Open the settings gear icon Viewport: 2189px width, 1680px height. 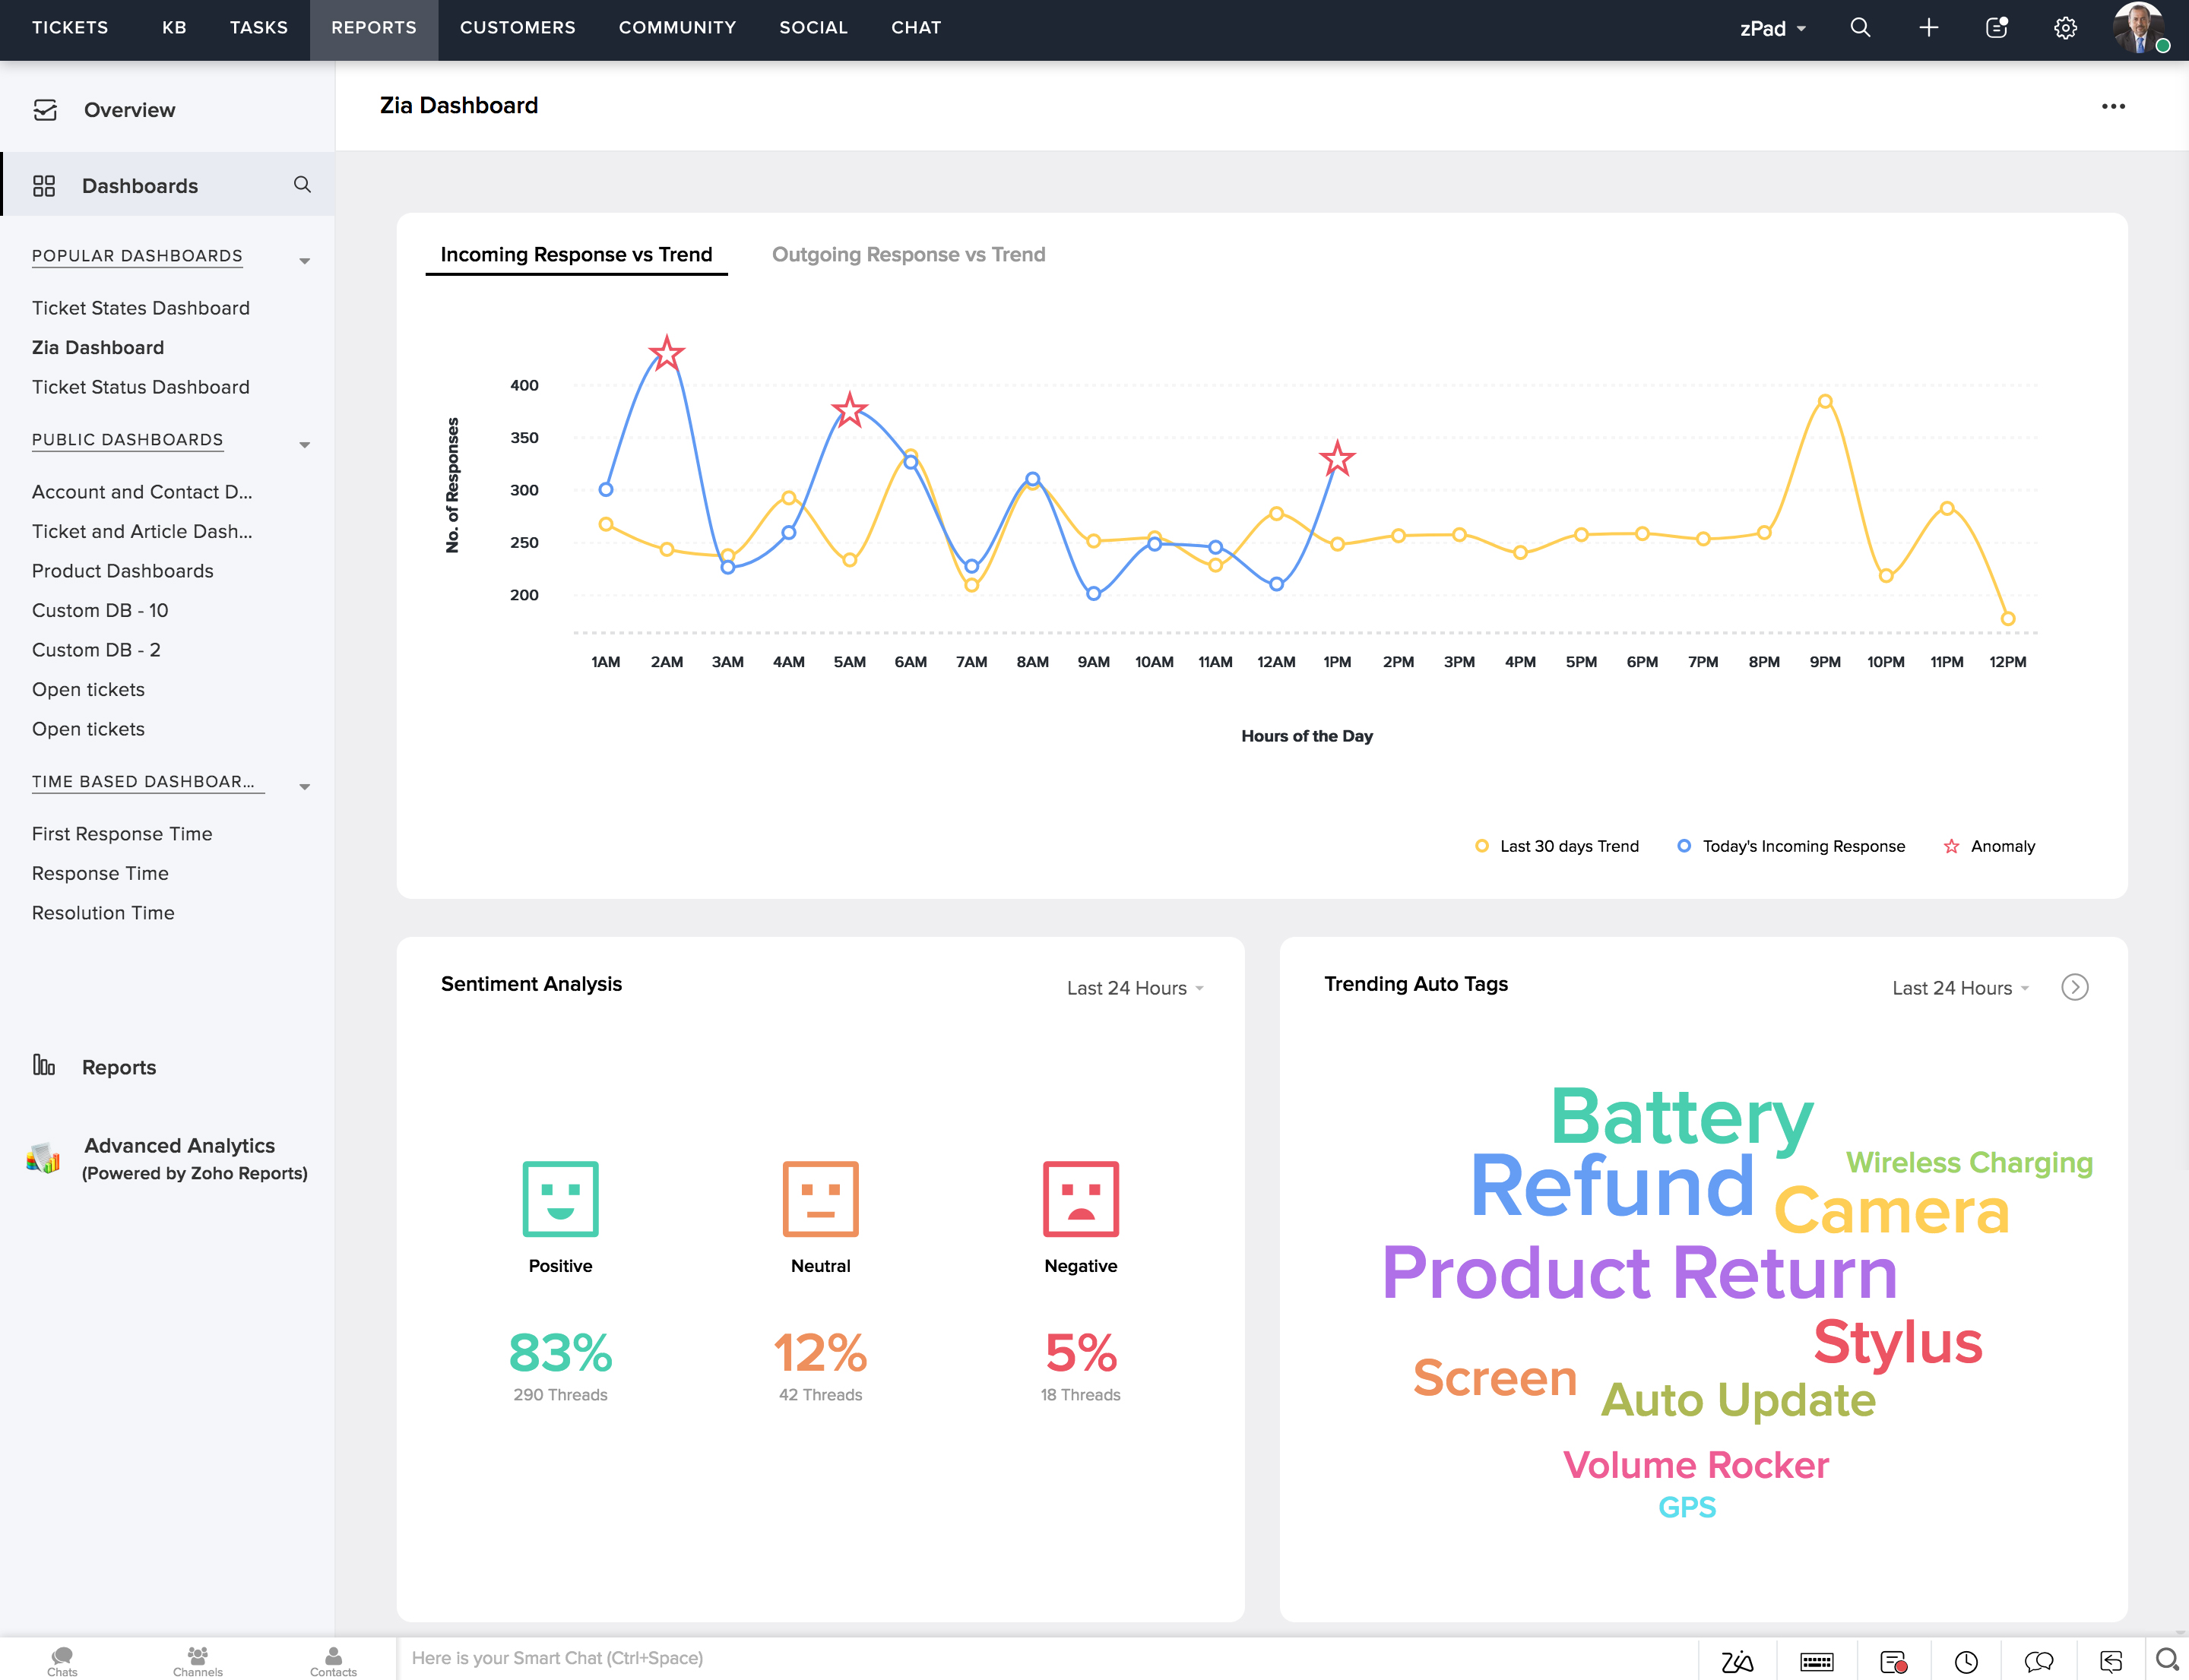point(2065,28)
